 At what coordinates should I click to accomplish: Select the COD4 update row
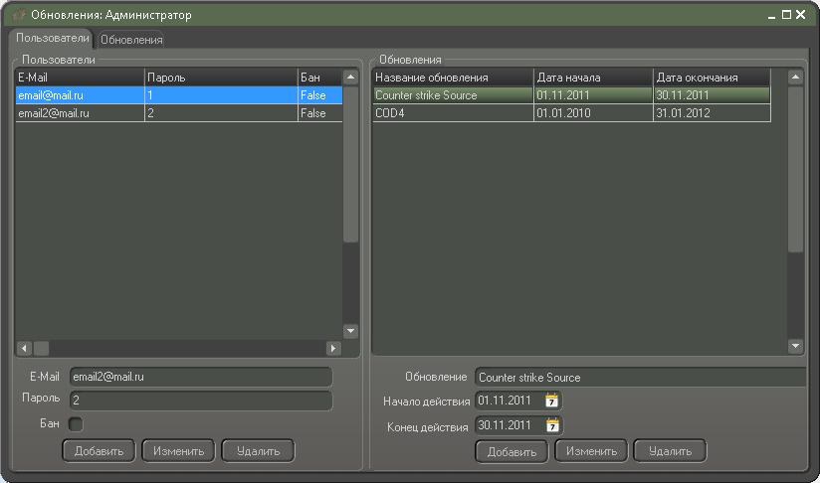572,113
